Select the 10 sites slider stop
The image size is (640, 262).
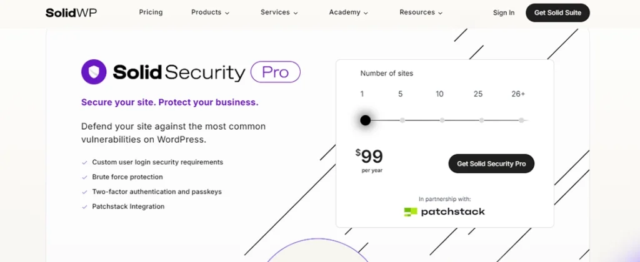click(442, 120)
